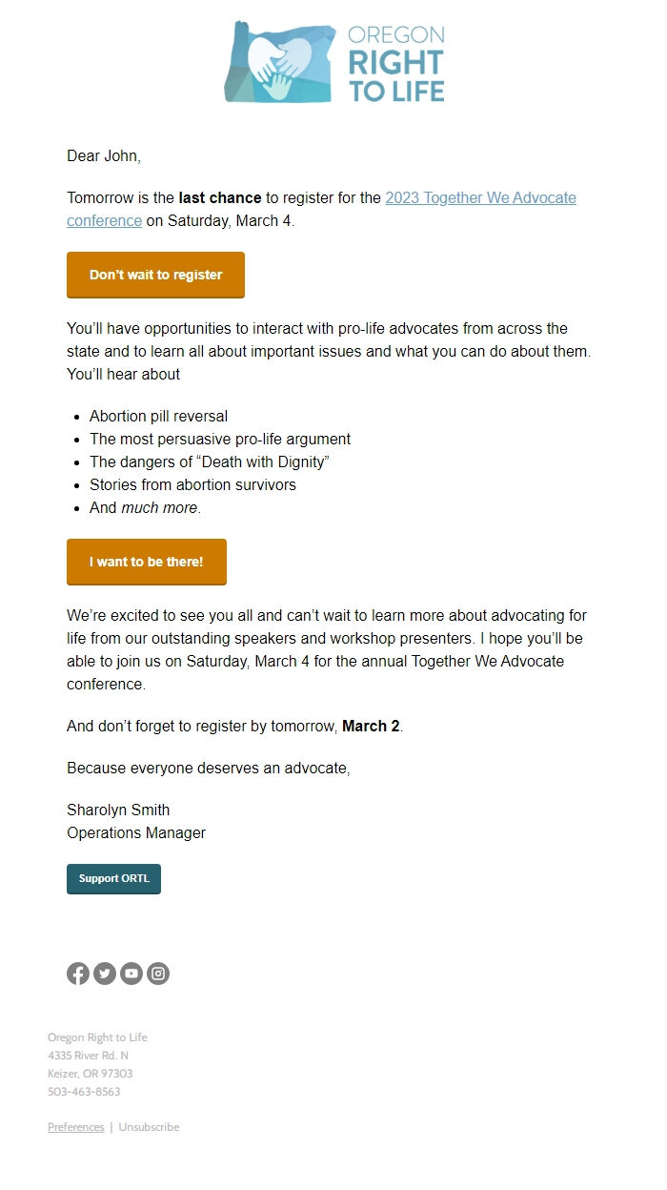667x1190 pixels.
Task: Click the 'Abortion pill reversal' bullet item
Action: pyautogui.click(x=157, y=416)
